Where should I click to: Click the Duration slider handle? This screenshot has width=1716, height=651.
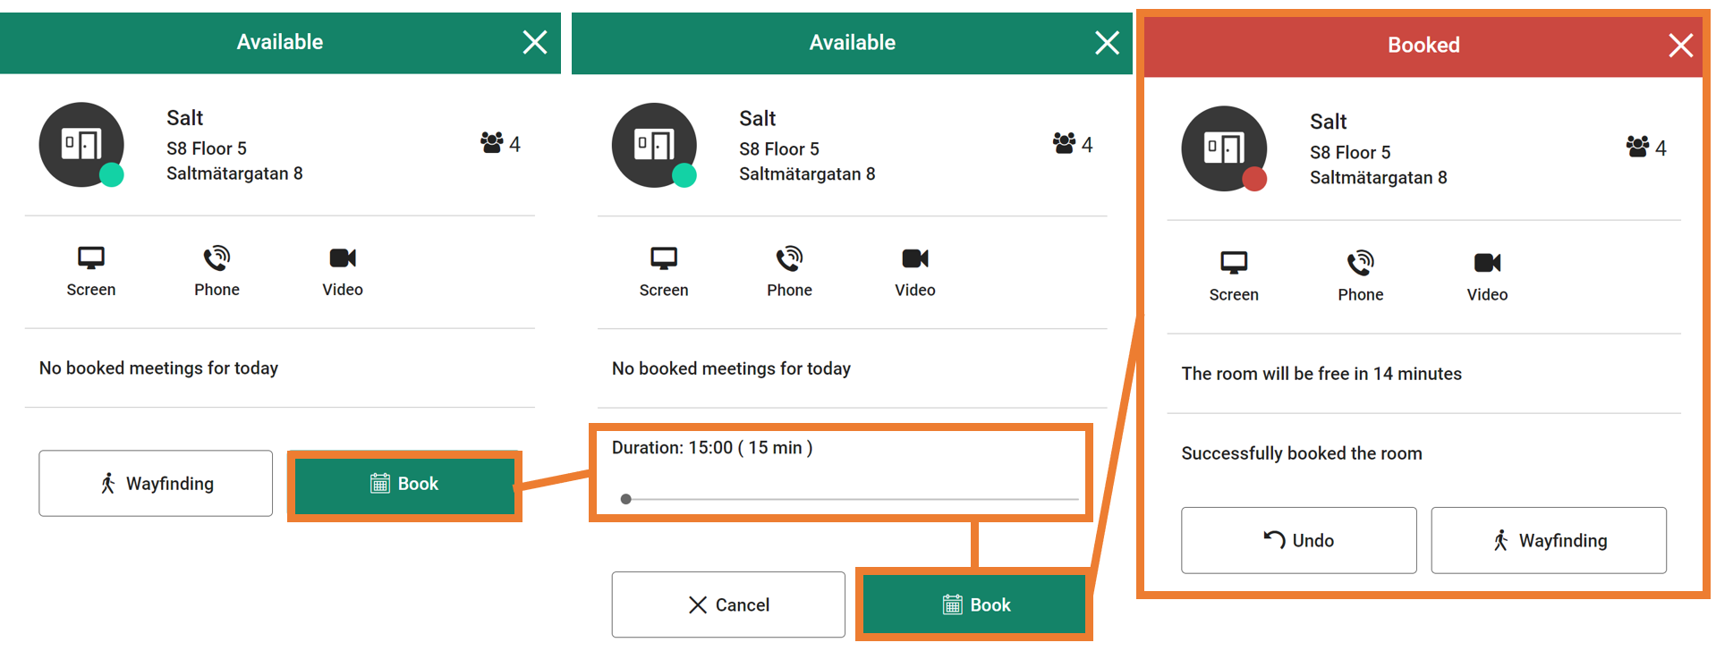626,499
